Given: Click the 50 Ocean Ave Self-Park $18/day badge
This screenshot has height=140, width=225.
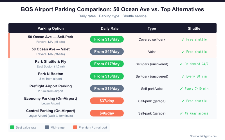Looking at the screenshot, I should tap(107, 39).
